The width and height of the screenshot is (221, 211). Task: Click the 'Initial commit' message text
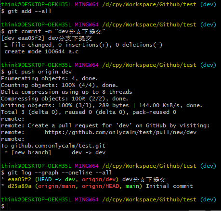(169, 186)
